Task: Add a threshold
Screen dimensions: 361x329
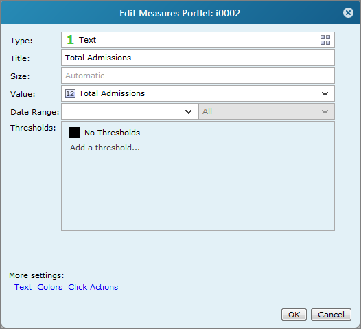Action: [x=105, y=148]
